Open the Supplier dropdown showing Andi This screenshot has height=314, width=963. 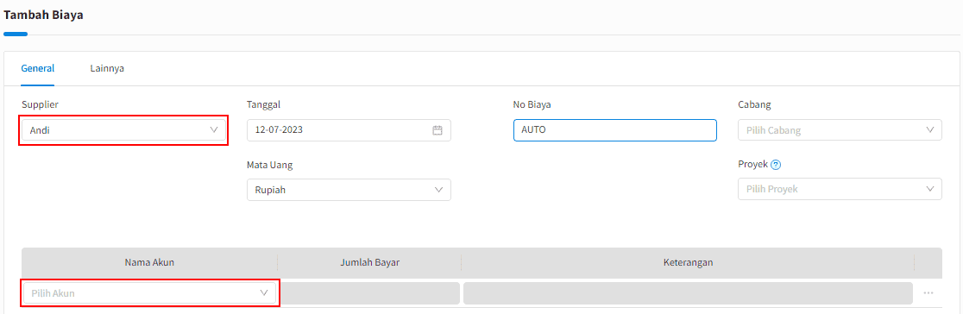pyautogui.click(x=124, y=130)
